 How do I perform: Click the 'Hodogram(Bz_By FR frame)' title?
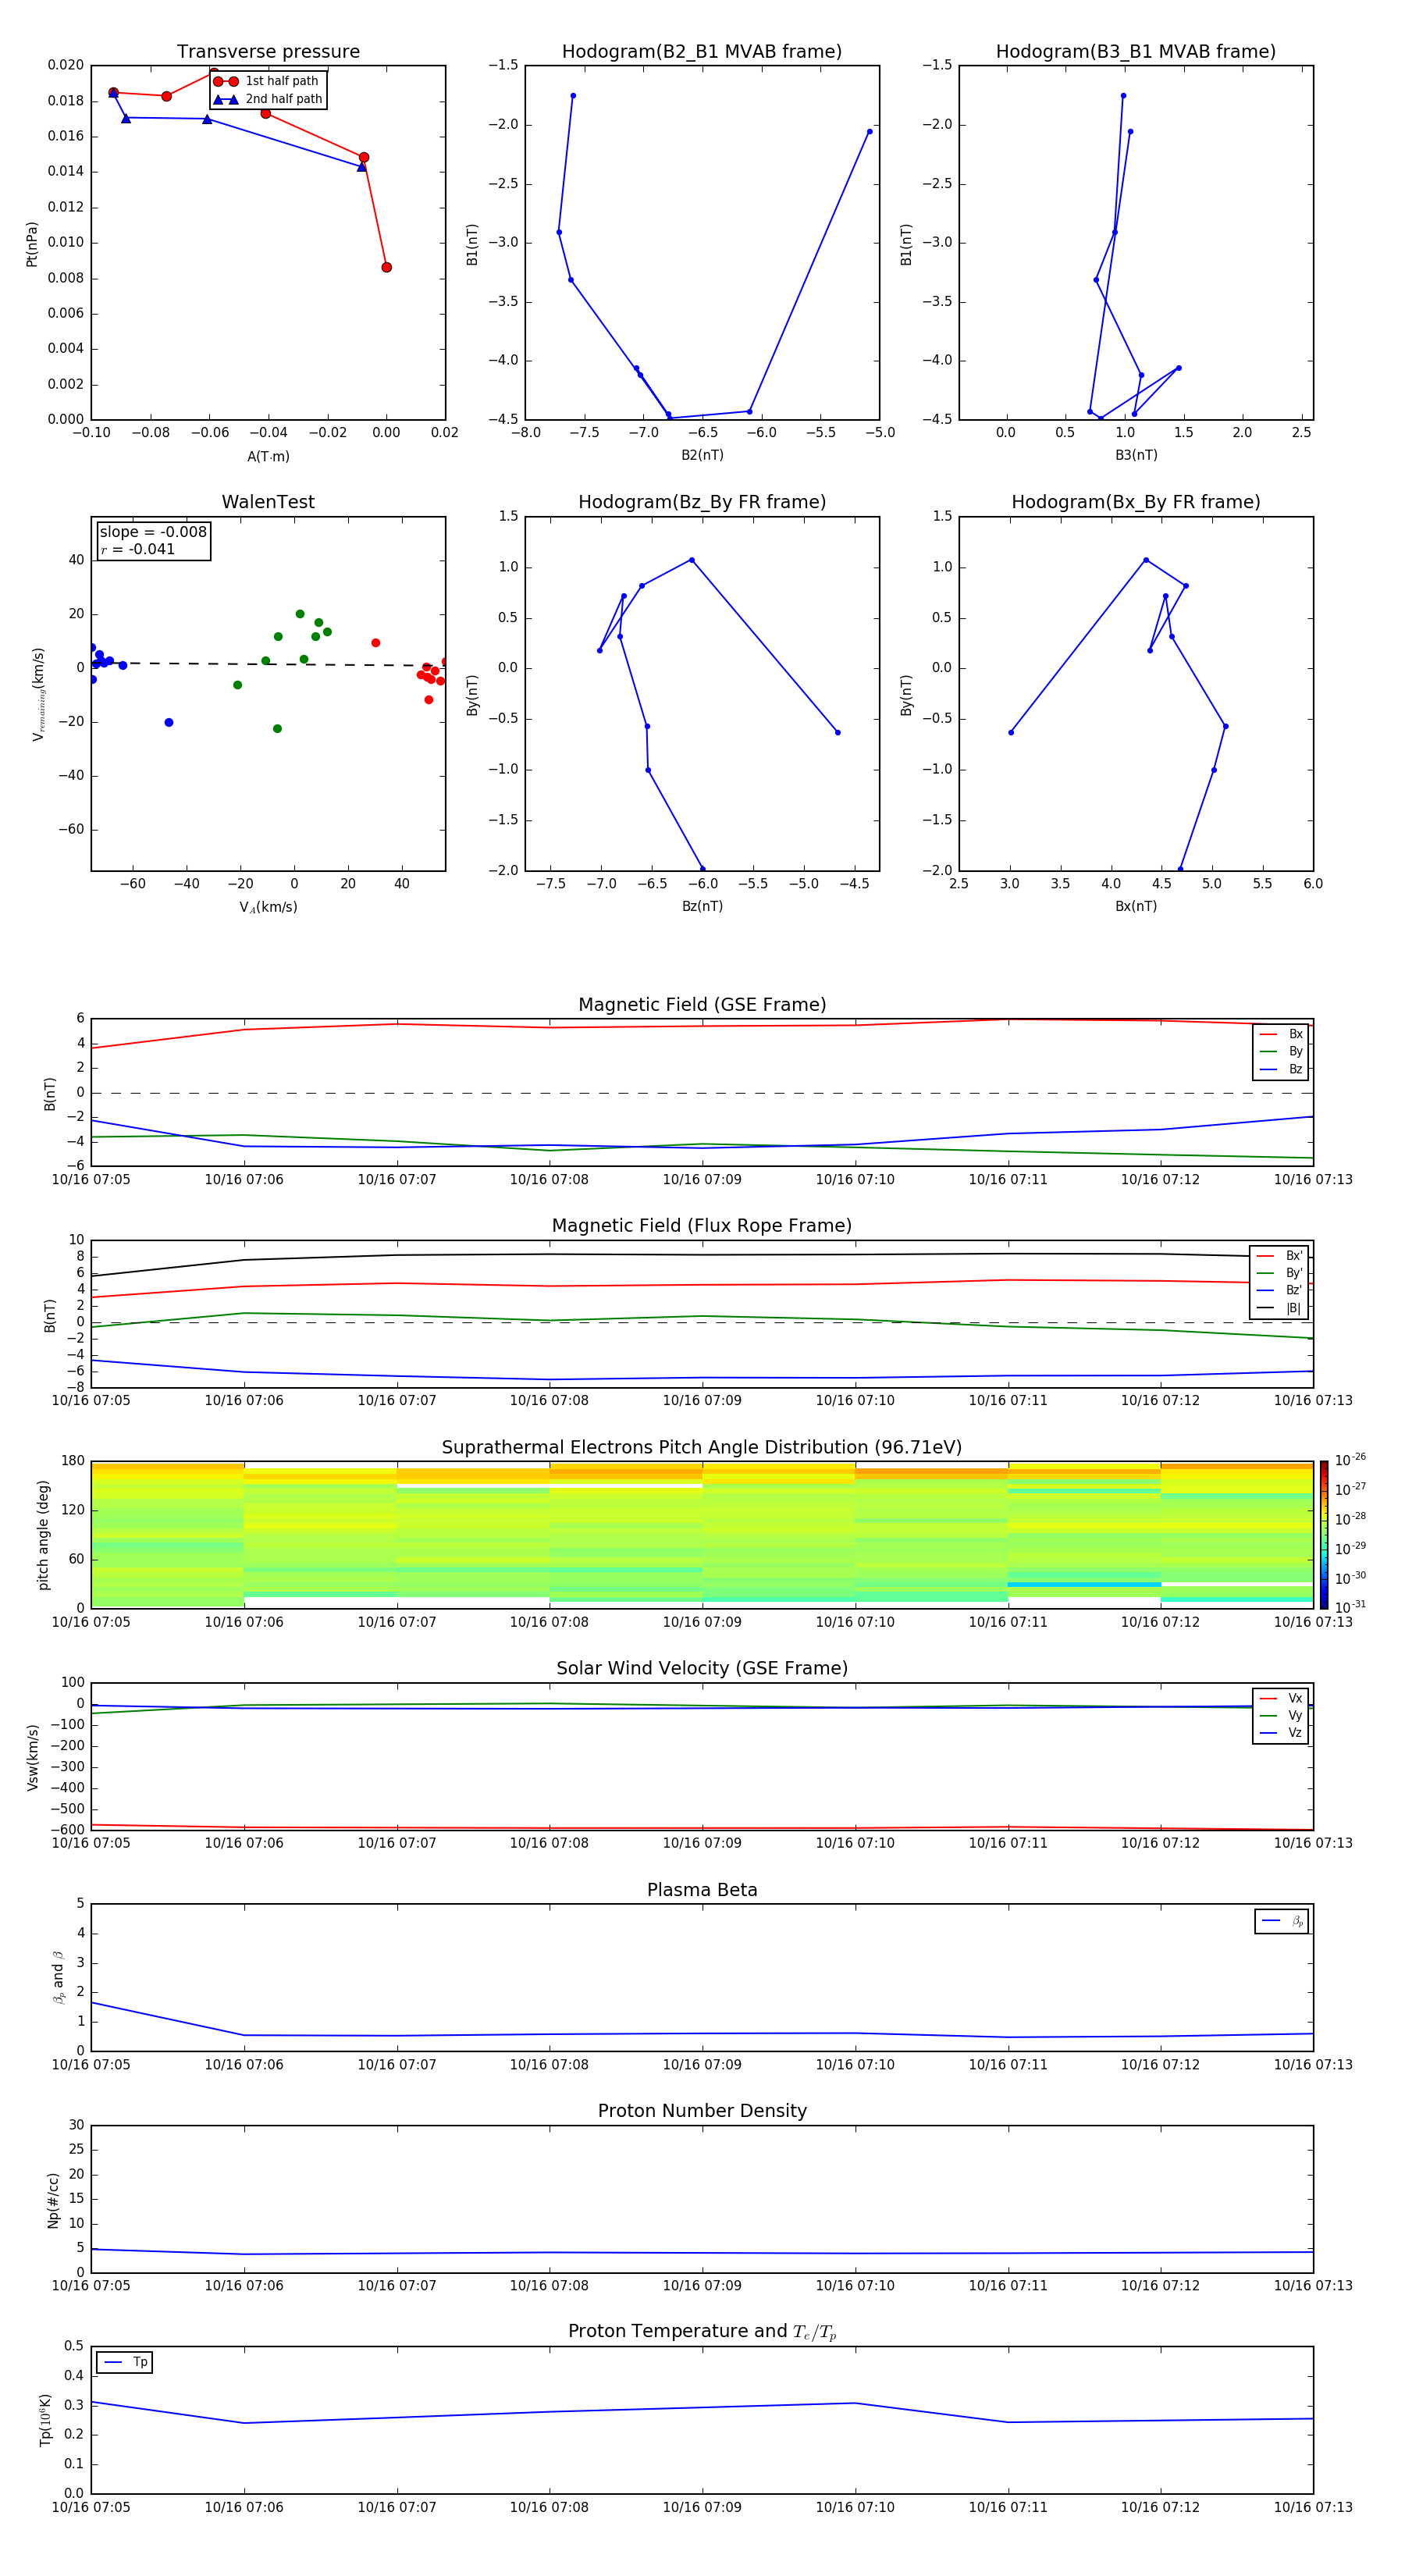[x=702, y=502]
